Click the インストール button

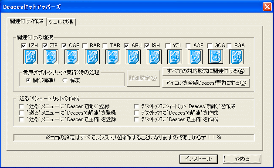click(199, 159)
